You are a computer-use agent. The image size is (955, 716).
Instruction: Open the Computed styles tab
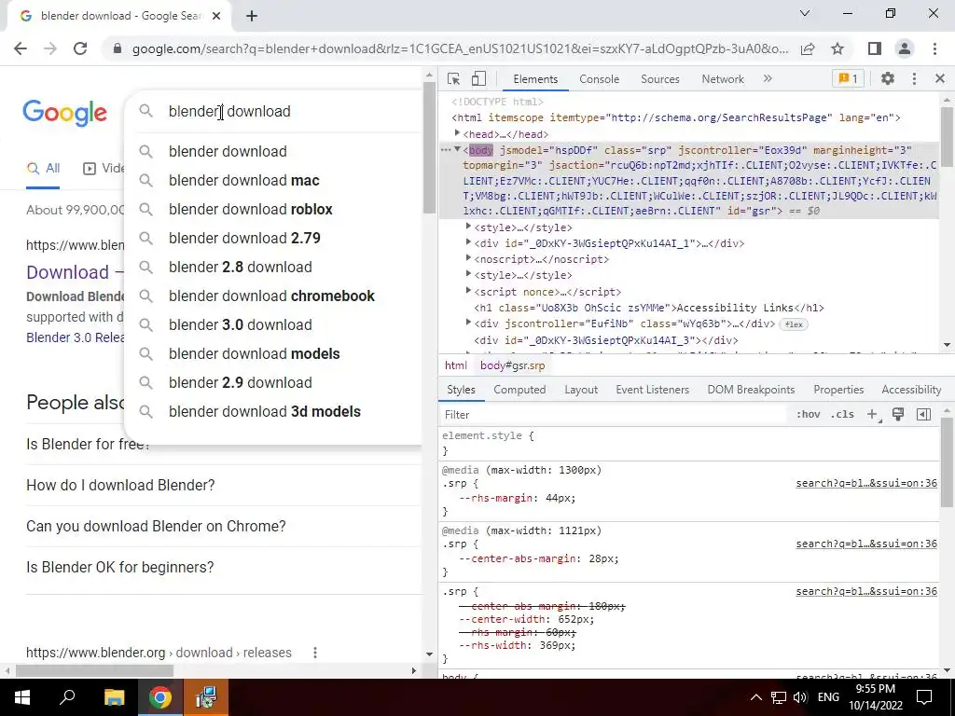[519, 390]
